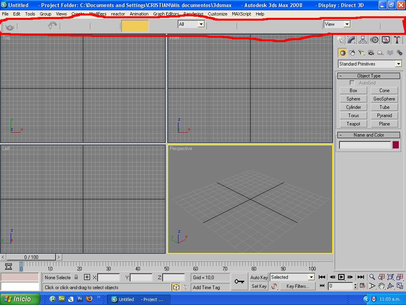Select the Space Warps waves icon
The image size is (406, 305).
click(390, 53)
